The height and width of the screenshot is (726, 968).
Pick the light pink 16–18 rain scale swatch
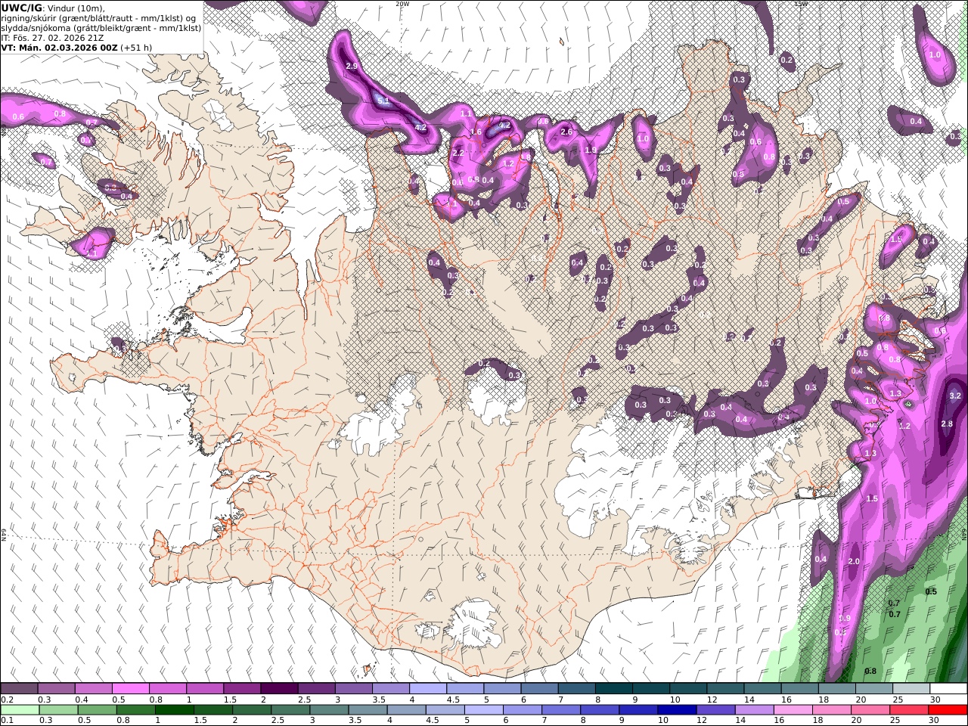point(792,709)
